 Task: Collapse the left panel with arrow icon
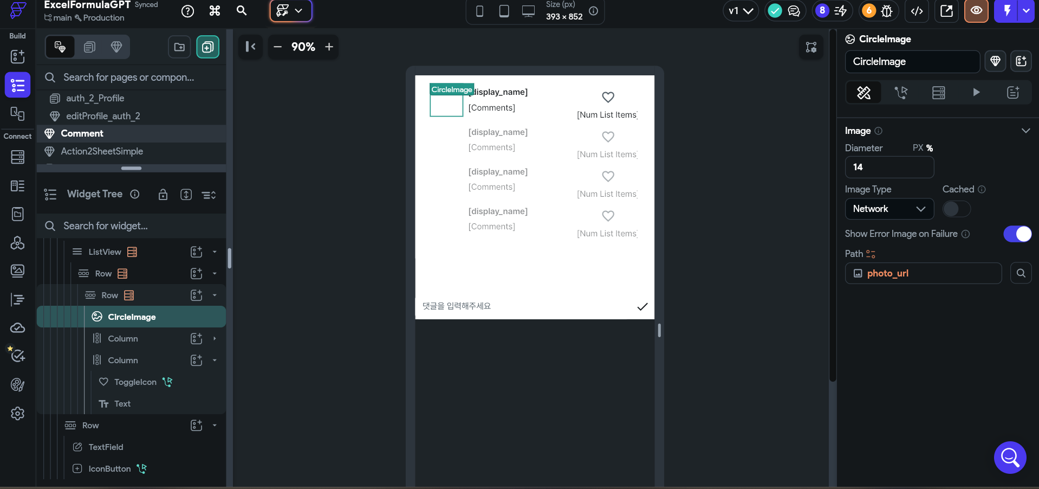[250, 47]
